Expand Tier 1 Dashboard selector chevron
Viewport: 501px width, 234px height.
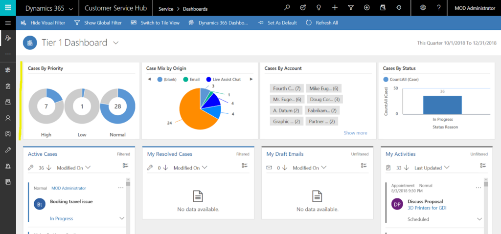[116, 43]
